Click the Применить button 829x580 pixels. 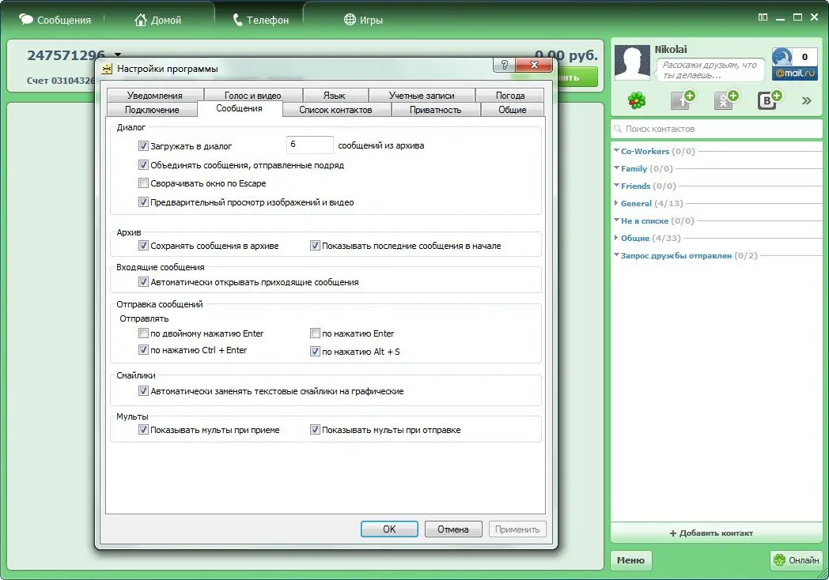pos(517,529)
